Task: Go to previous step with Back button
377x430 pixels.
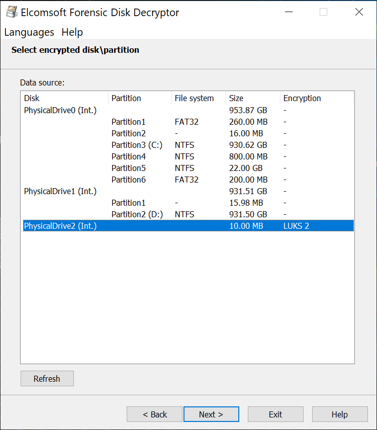Action: 154,414
